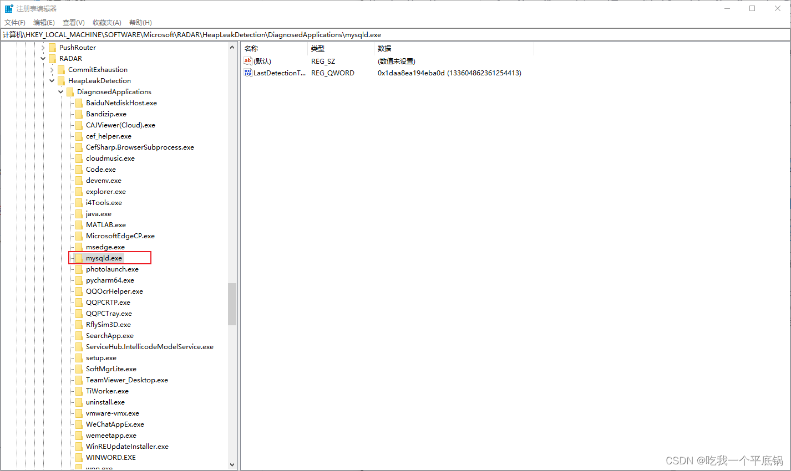The image size is (791, 471).
Task: Select the MicrosoftEdgeCP.exe key
Action: (120, 236)
